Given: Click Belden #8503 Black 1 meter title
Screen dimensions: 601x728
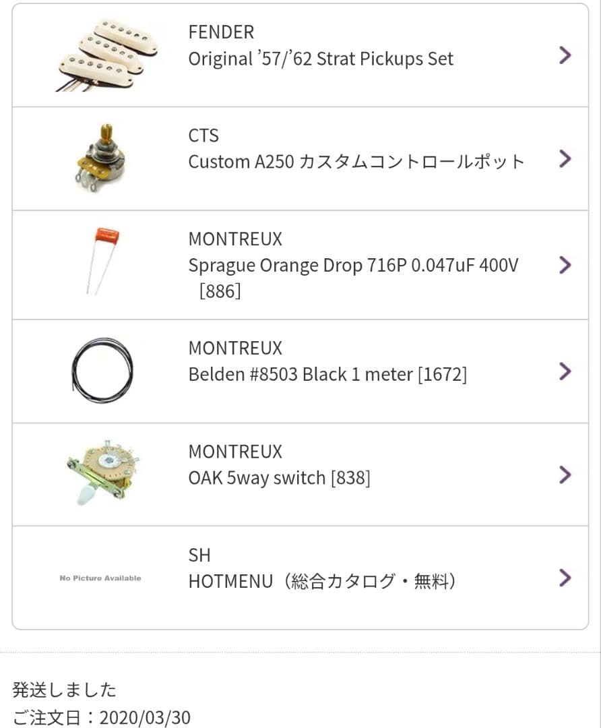Looking at the screenshot, I should point(327,374).
